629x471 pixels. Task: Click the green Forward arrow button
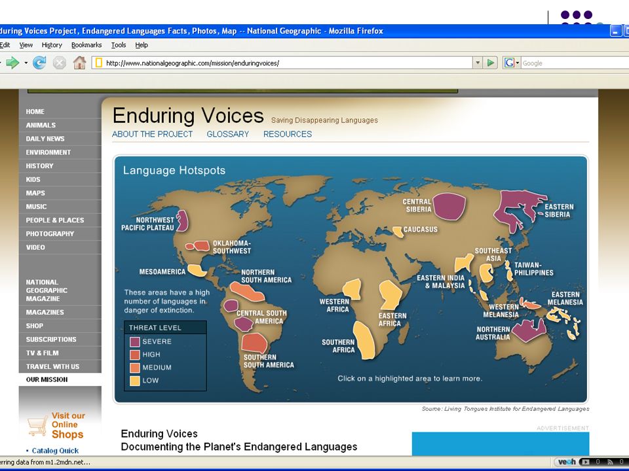12,63
